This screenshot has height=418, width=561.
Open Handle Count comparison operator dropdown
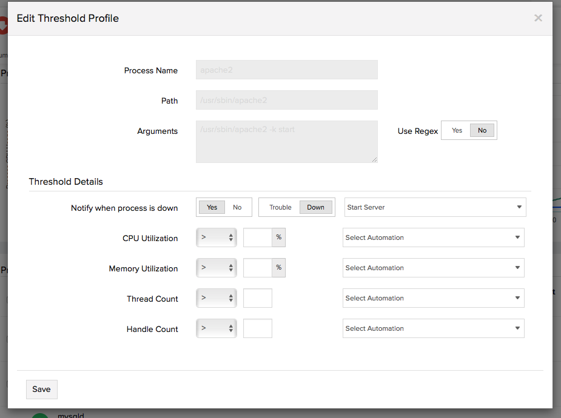coord(217,328)
